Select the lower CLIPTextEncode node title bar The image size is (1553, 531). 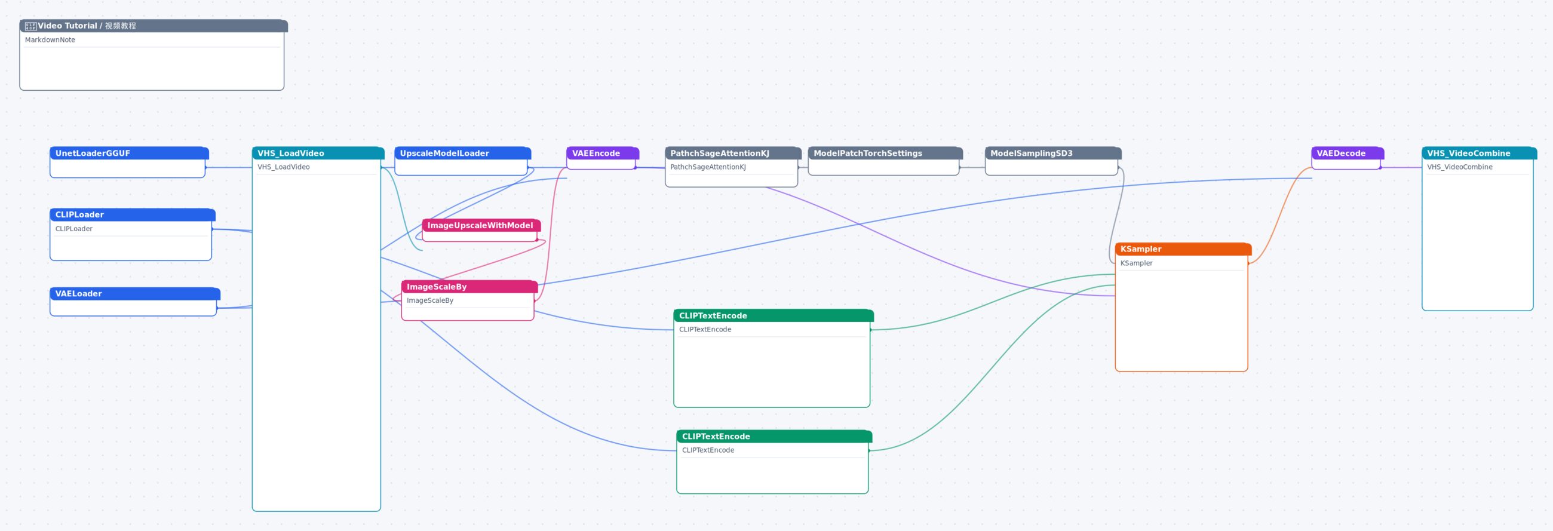[x=775, y=437]
